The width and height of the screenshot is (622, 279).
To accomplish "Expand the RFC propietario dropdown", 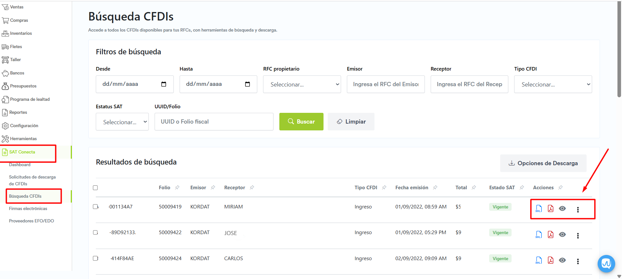I will point(302,85).
